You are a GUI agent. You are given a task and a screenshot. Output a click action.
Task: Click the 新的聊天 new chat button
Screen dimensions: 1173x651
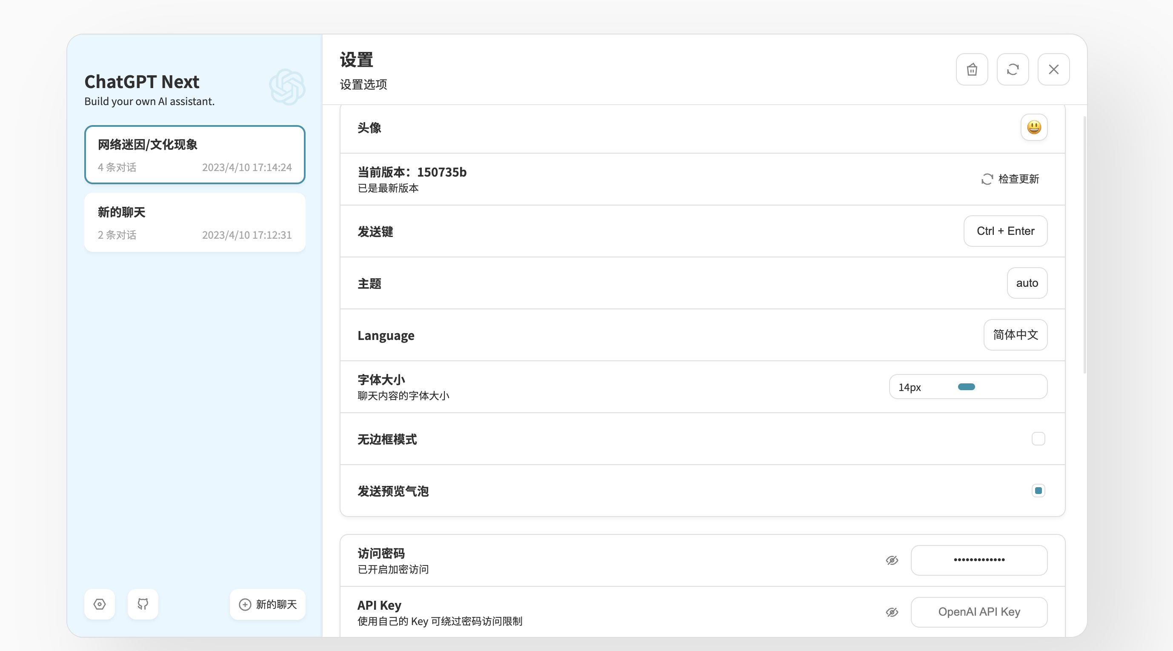268,604
